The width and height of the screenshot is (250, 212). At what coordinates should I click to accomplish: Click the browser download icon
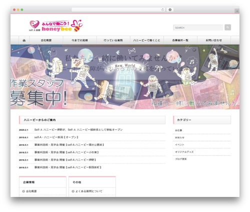(x=170, y=10)
